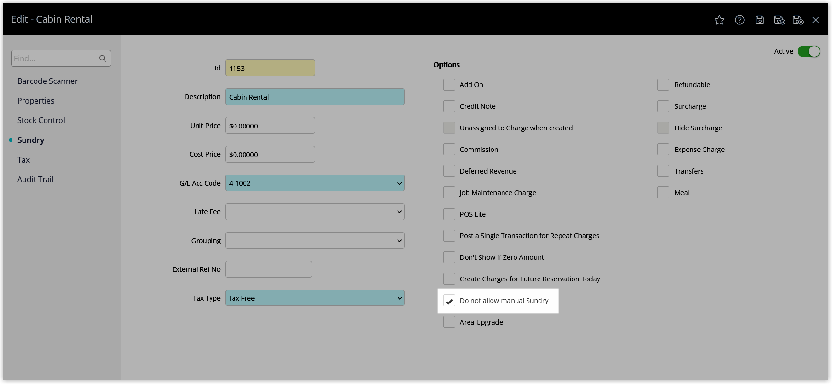View the Audit Trail section

point(35,179)
